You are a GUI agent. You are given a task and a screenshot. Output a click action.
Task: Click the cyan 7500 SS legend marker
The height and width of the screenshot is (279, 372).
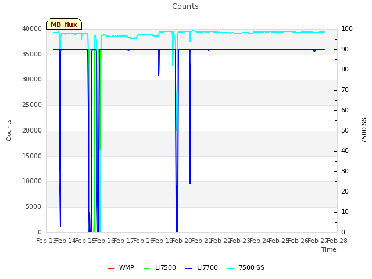(231, 269)
